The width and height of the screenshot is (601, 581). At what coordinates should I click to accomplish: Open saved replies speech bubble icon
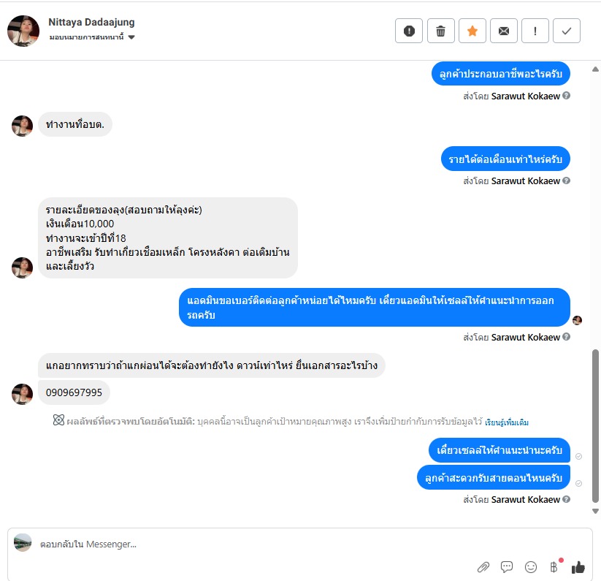pyautogui.click(x=507, y=567)
